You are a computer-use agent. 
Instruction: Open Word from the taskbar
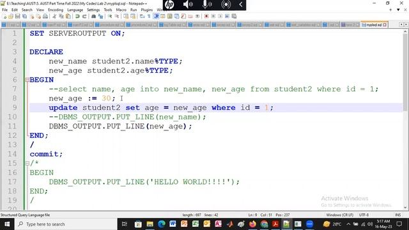tap(173, 224)
